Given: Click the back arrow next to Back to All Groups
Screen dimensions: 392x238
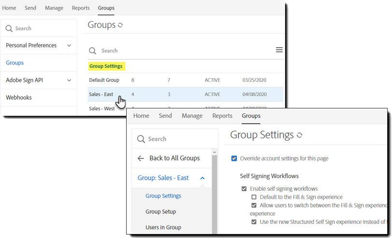Looking at the screenshot, I should (x=141, y=158).
